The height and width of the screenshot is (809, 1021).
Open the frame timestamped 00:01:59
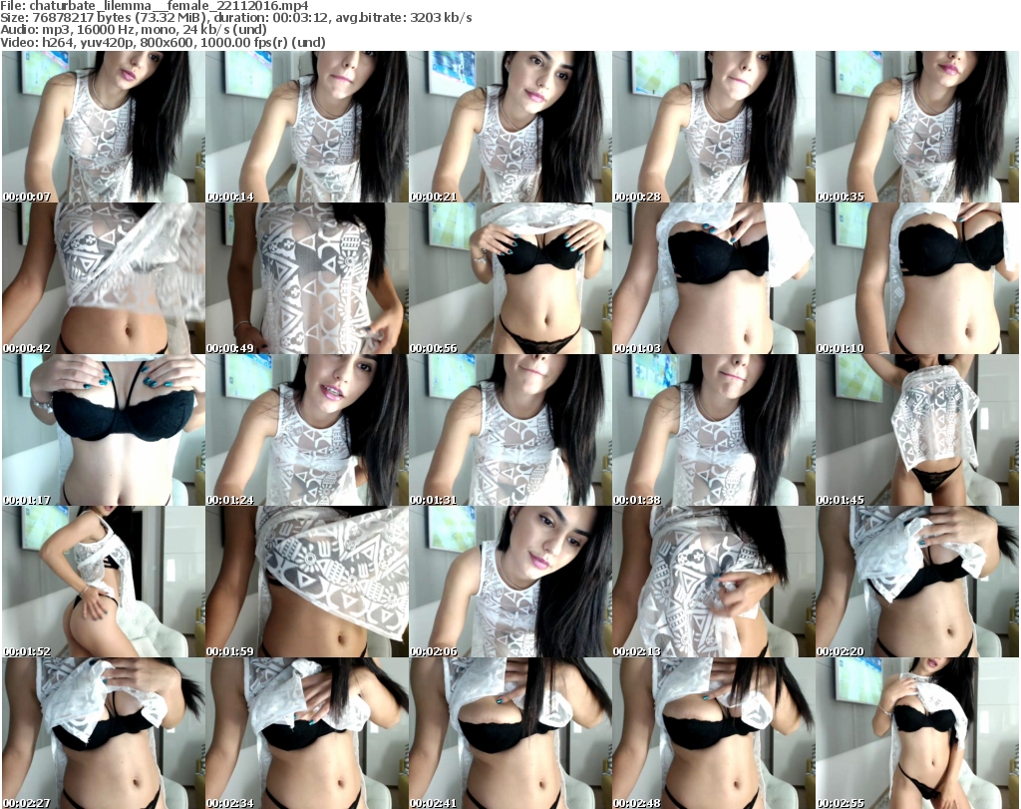[x=306, y=582]
